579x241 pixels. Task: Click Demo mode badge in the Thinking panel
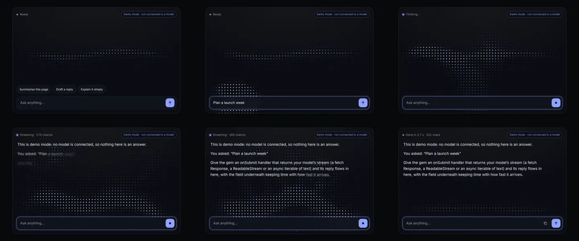tap(535, 14)
